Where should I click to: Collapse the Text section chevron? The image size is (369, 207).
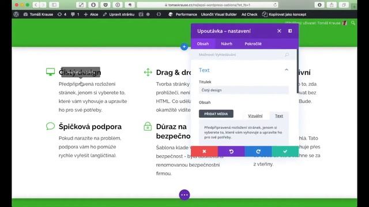point(287,70)
